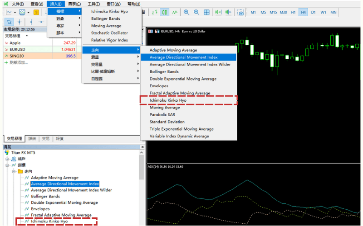Image resolution: width=363 pixels, height=226 pixels.
Task: Expand the 帳戶 node in navigator
Action: click(x=7, y=159)
